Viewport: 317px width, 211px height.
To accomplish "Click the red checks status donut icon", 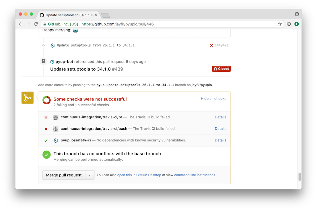I will point(47,100).
